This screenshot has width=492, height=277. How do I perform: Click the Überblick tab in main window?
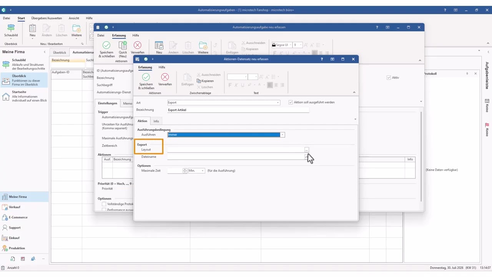60,52
